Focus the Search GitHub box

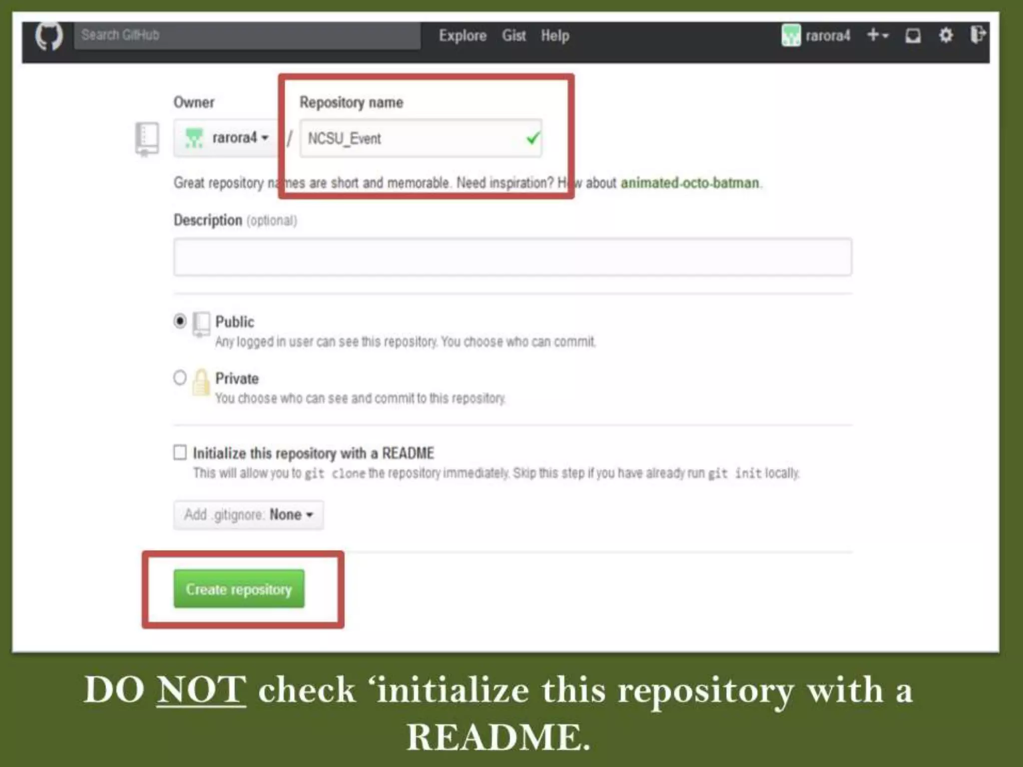tap(247, 35)
